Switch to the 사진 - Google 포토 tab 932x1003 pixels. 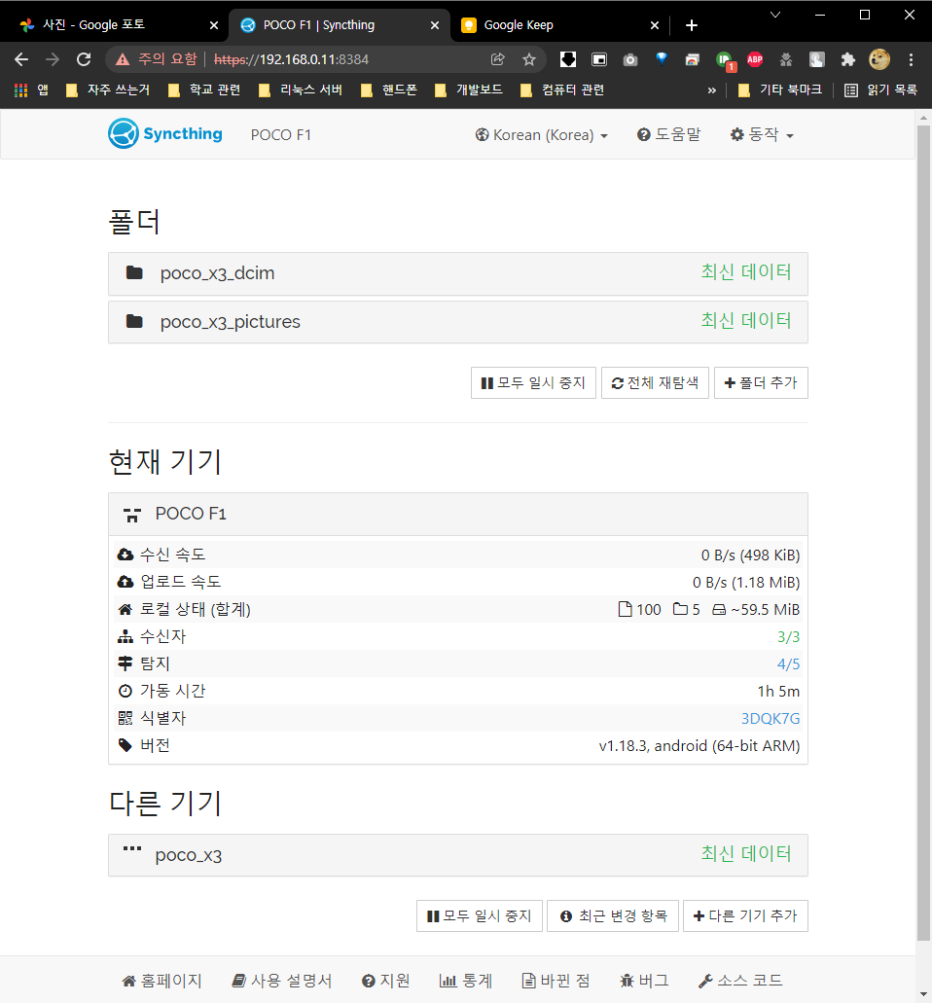coord(113,25)
